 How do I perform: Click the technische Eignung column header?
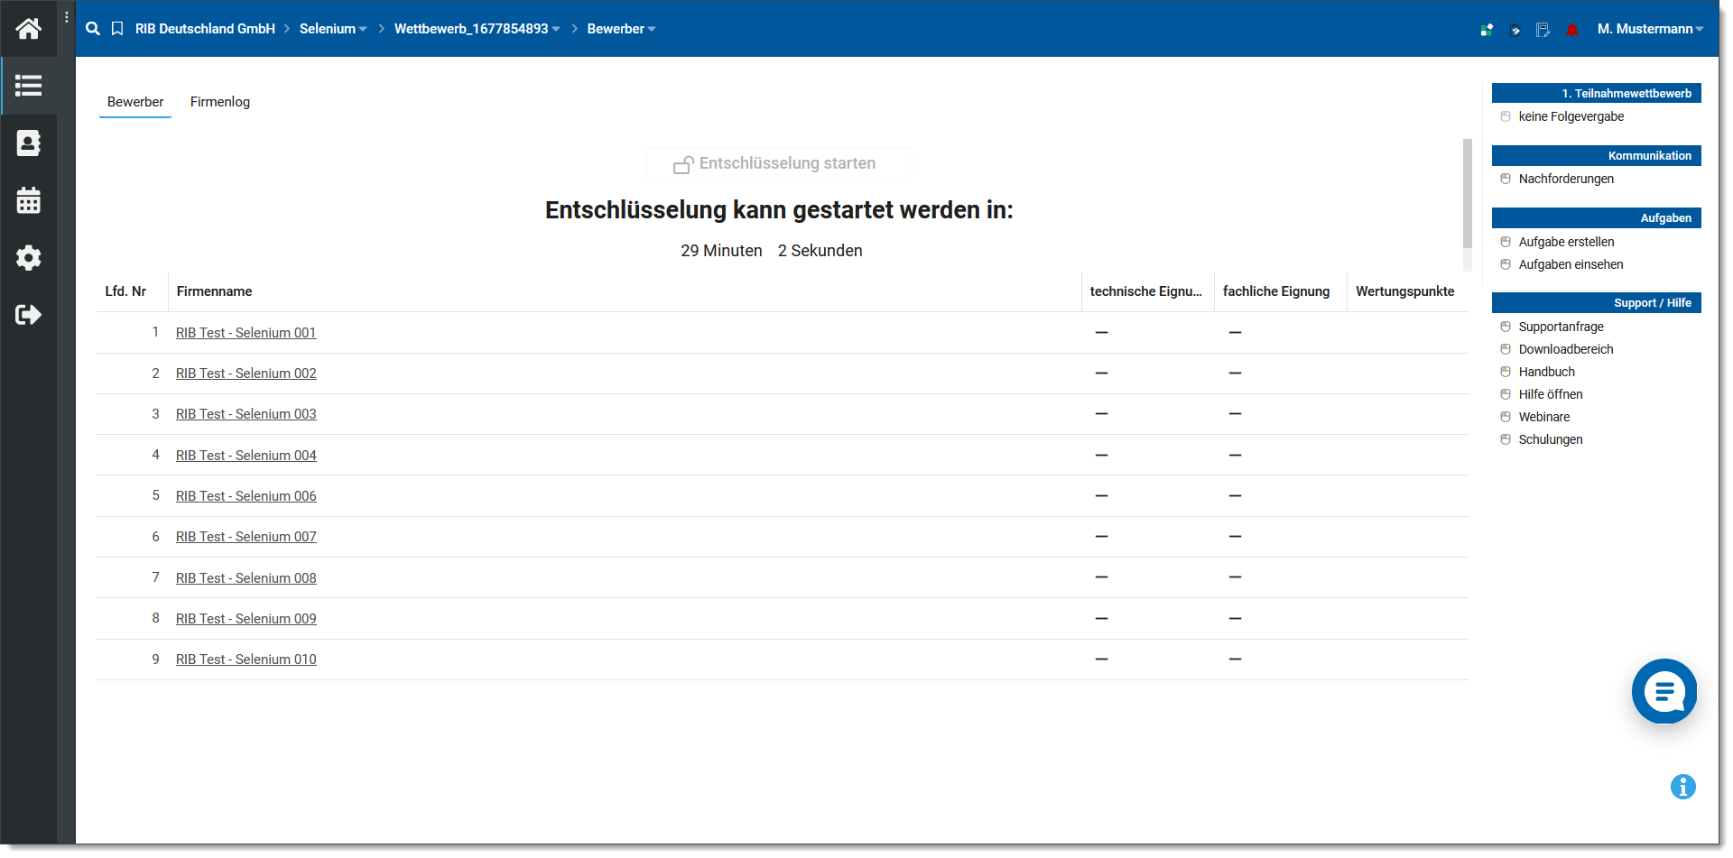(1146, 291)
